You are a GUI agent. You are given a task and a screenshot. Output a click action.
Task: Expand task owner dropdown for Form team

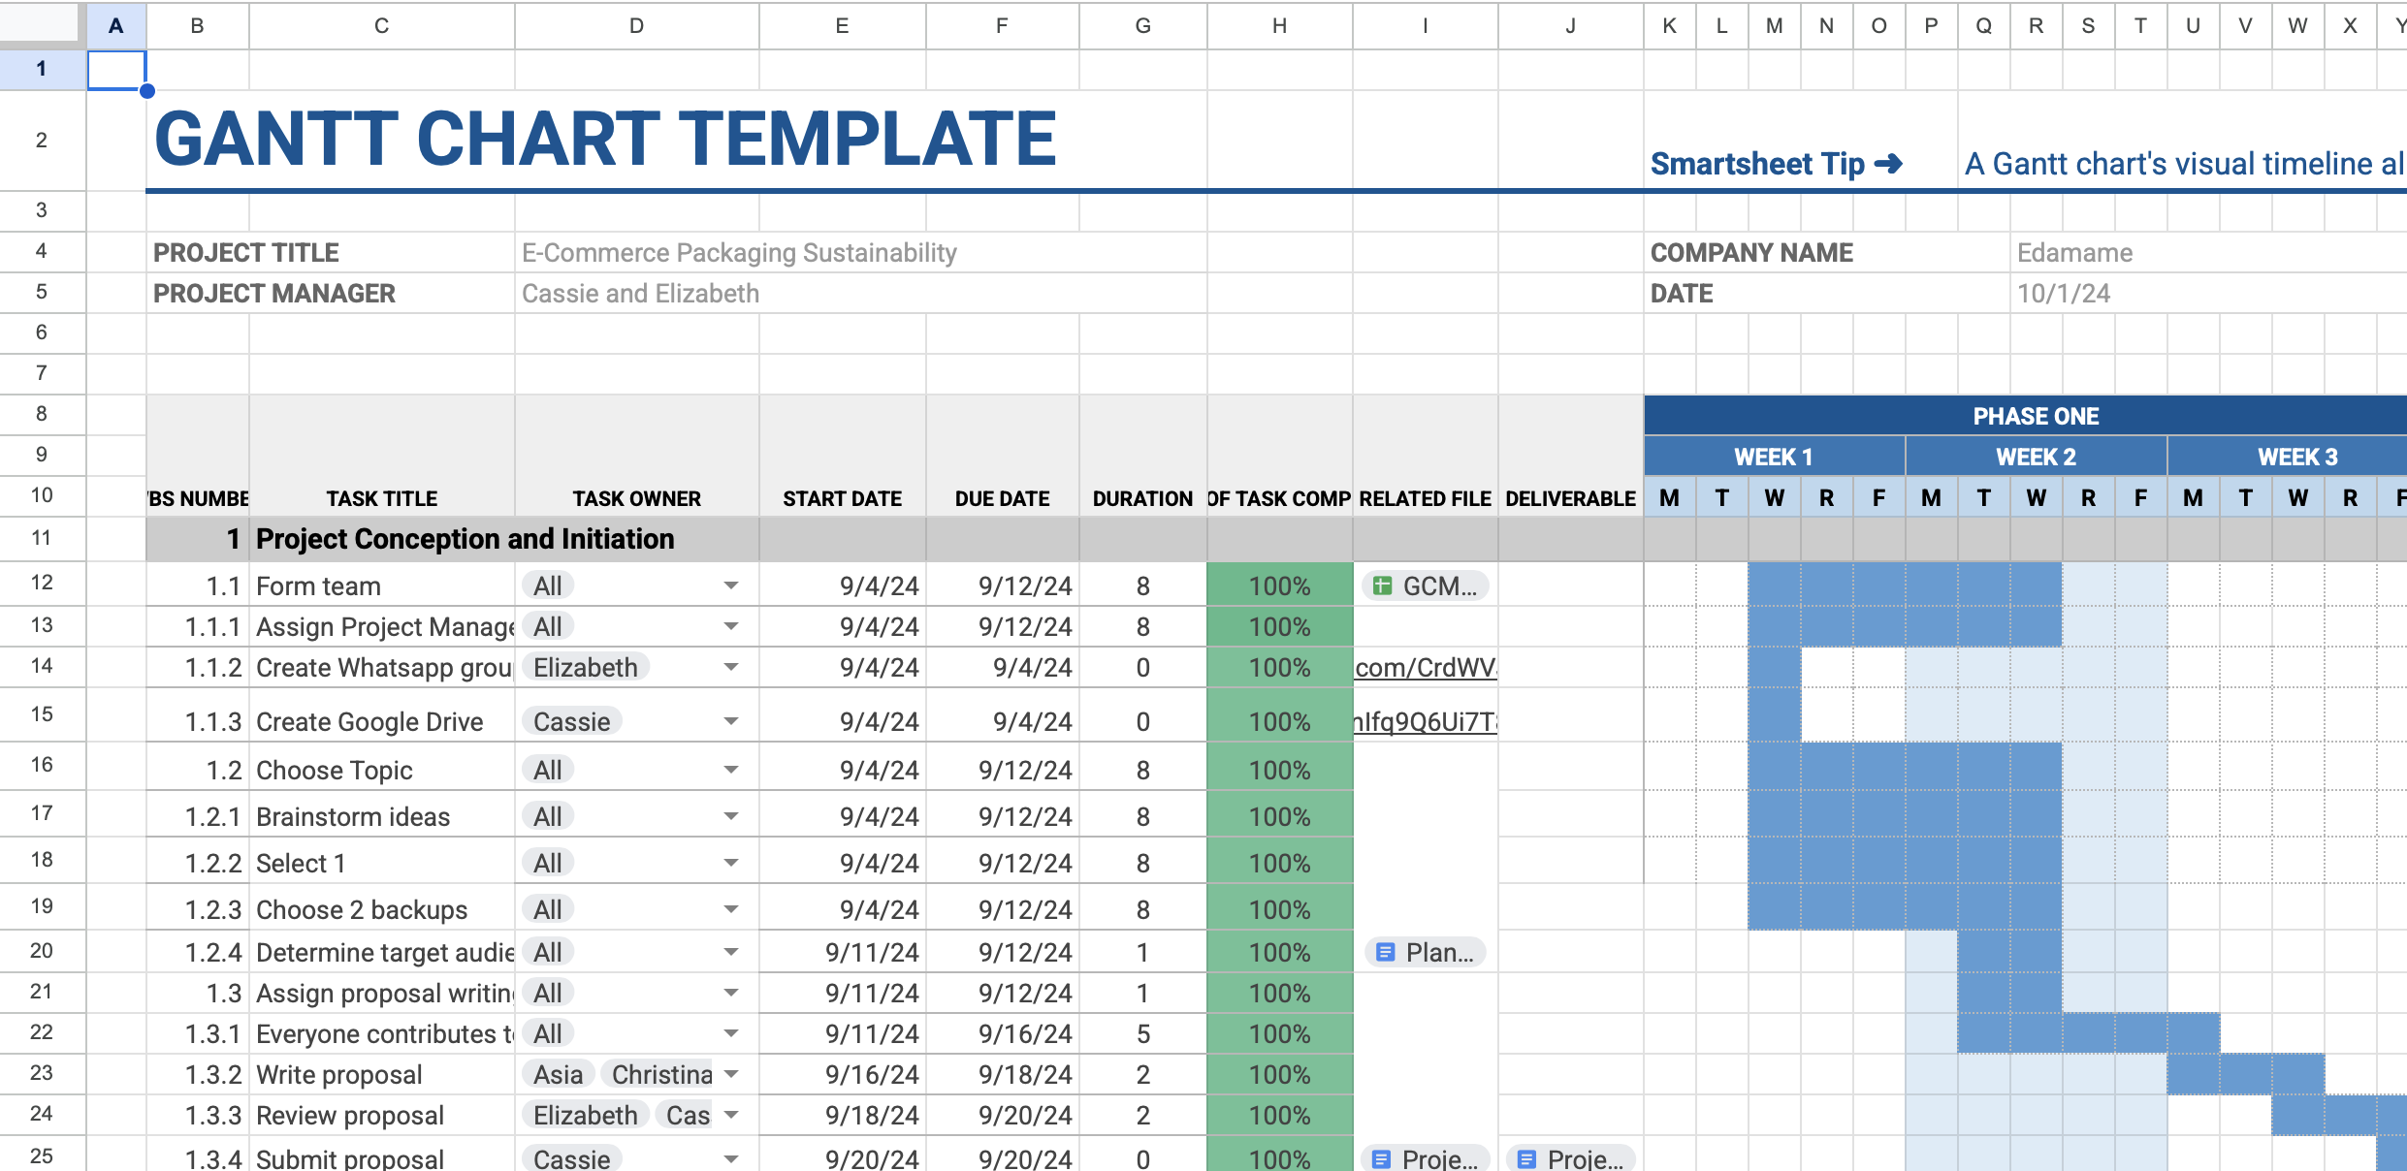tap(731, 585)
